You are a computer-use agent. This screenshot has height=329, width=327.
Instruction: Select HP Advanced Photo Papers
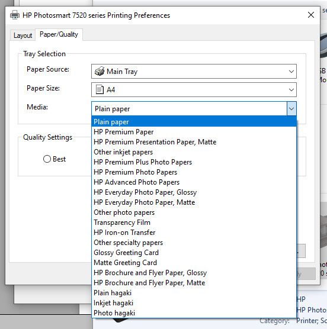(x=194, y=182)
